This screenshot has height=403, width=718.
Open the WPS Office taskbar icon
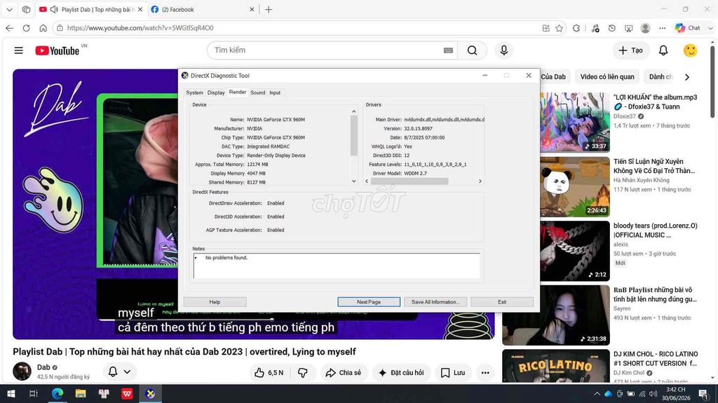127,393
